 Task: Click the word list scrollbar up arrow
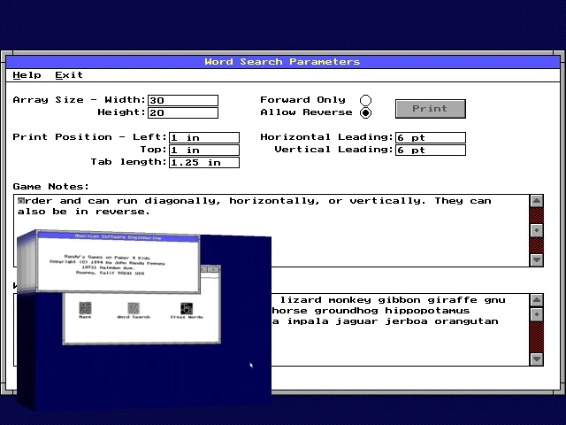(x=537, y=300)
